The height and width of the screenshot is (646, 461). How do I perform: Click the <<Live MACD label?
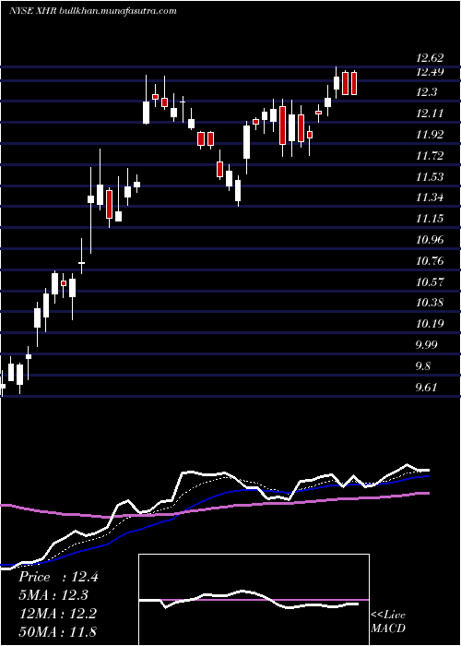(388, 621)
